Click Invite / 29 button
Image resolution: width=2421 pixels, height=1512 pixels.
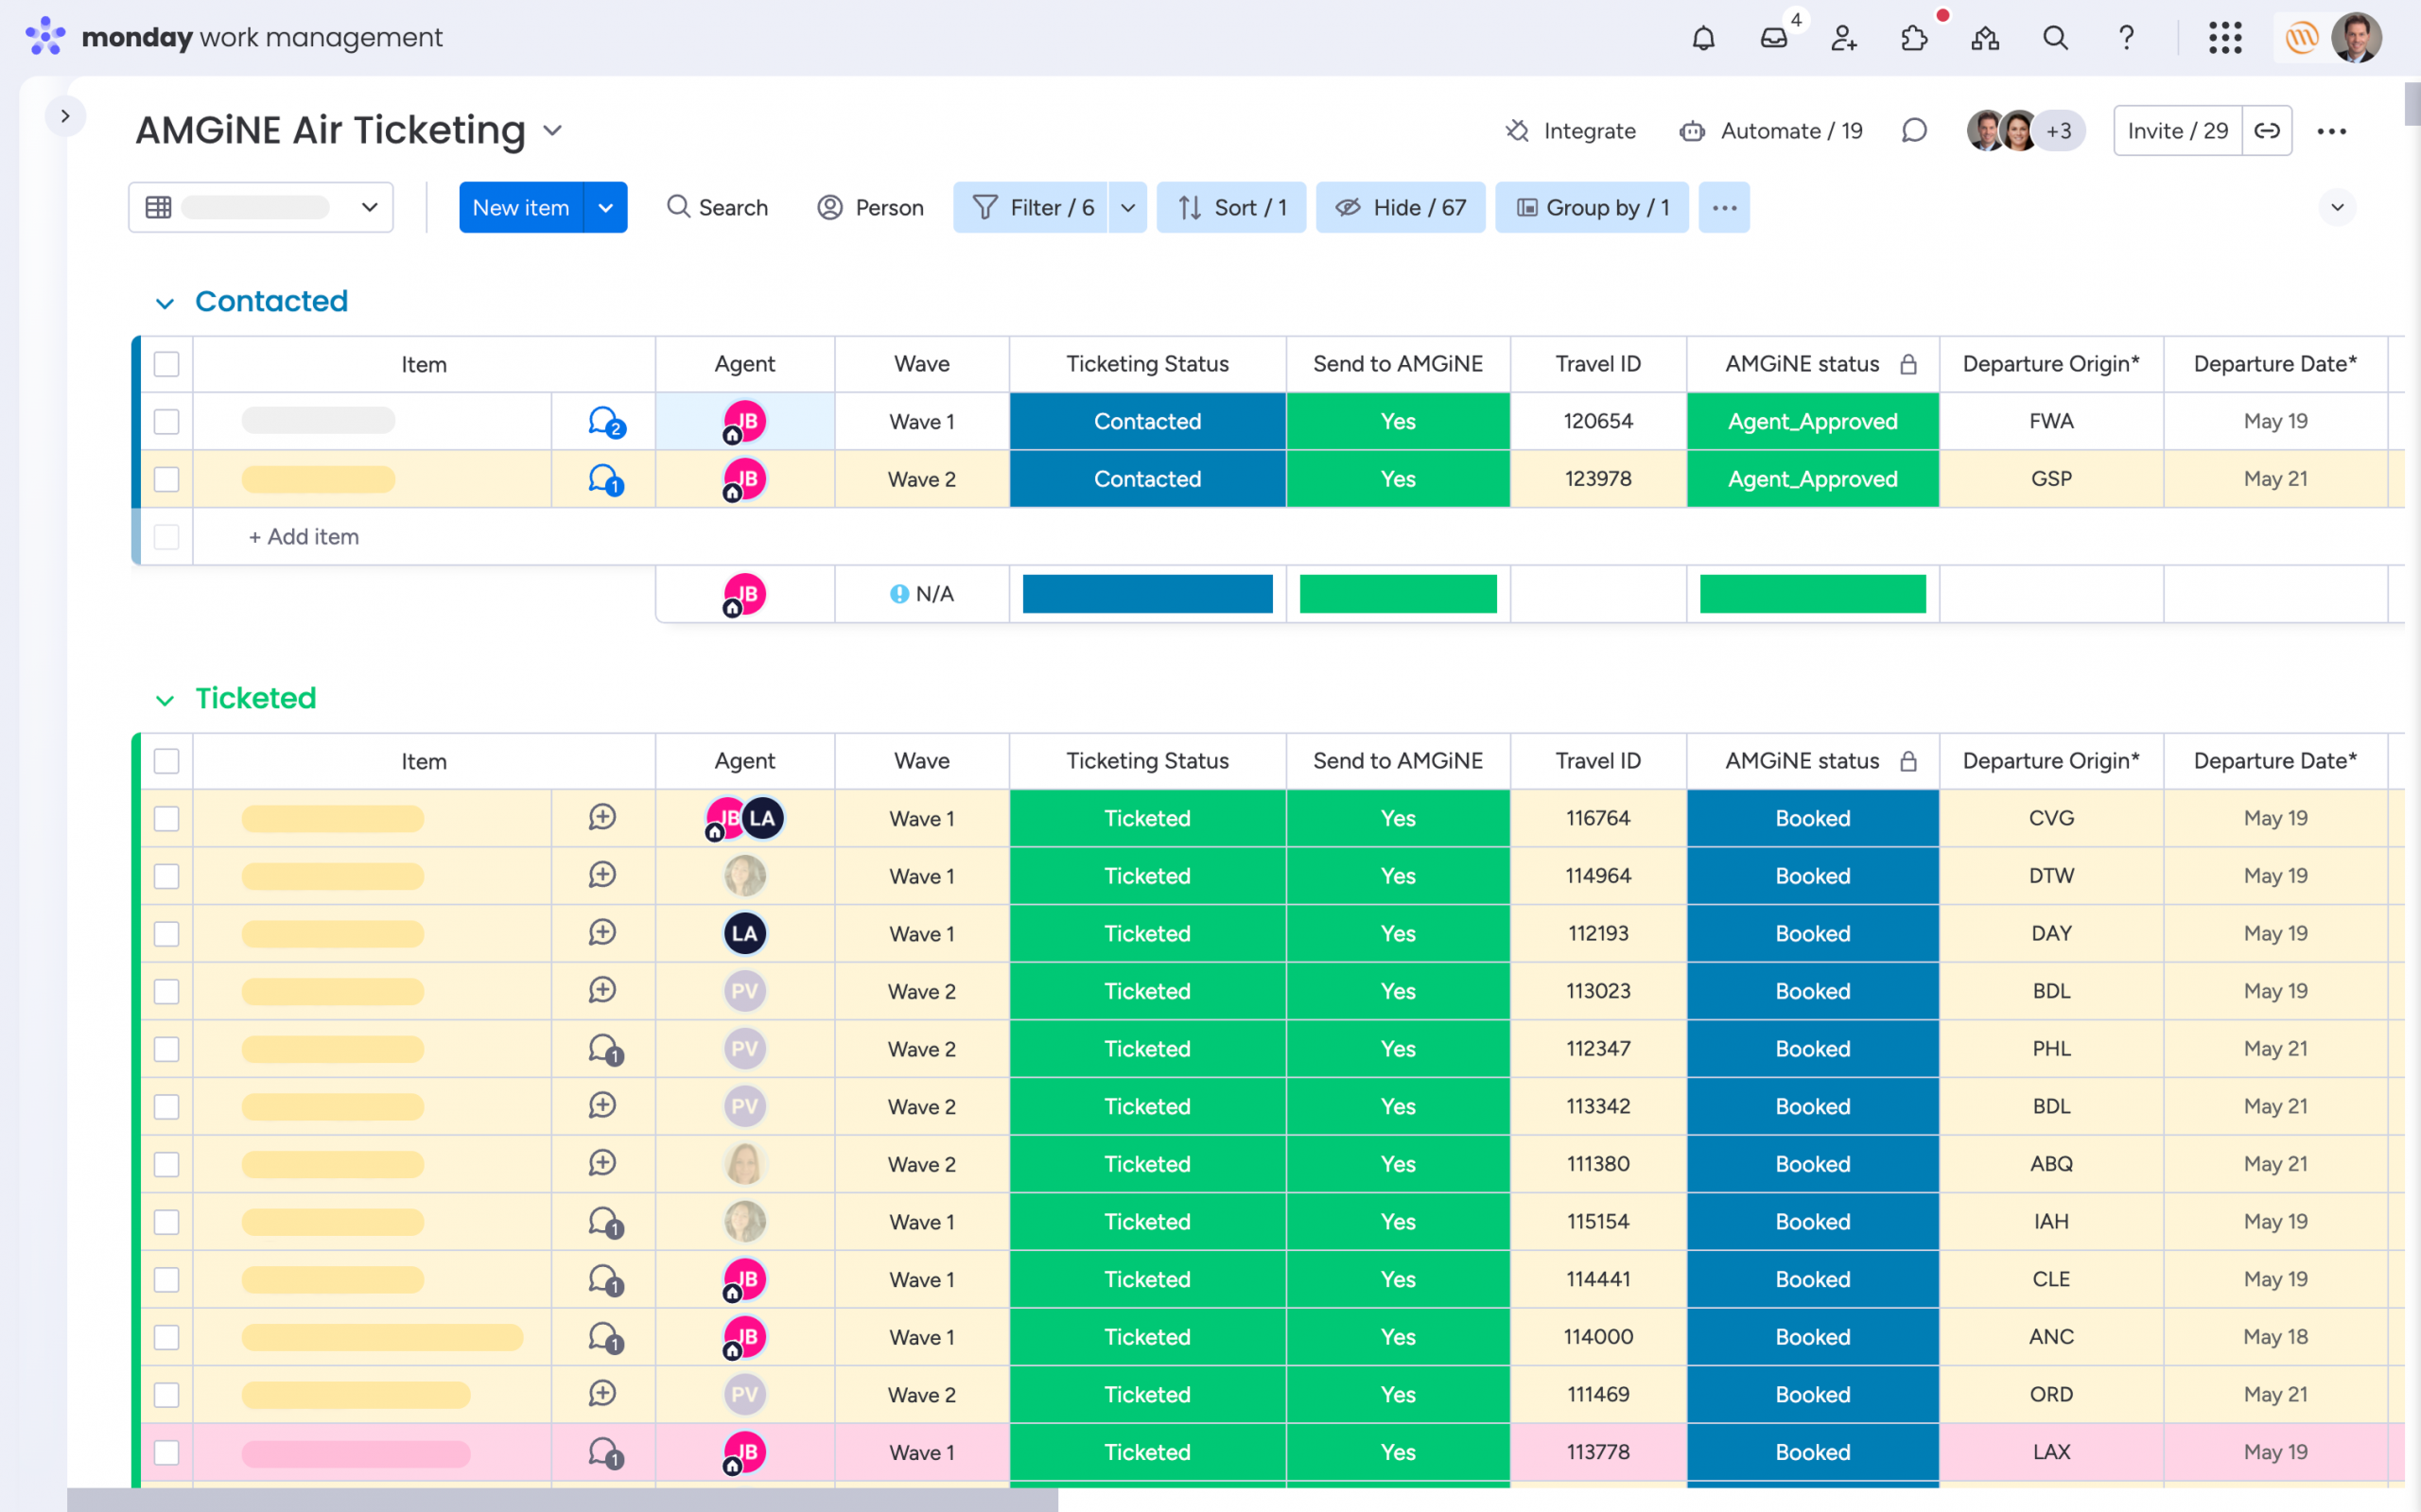(x=2177, y=131)
